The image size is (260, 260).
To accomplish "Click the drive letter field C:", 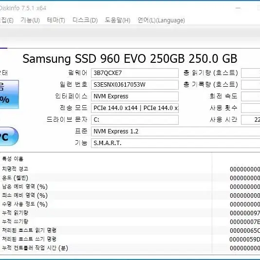I will 135,120.
